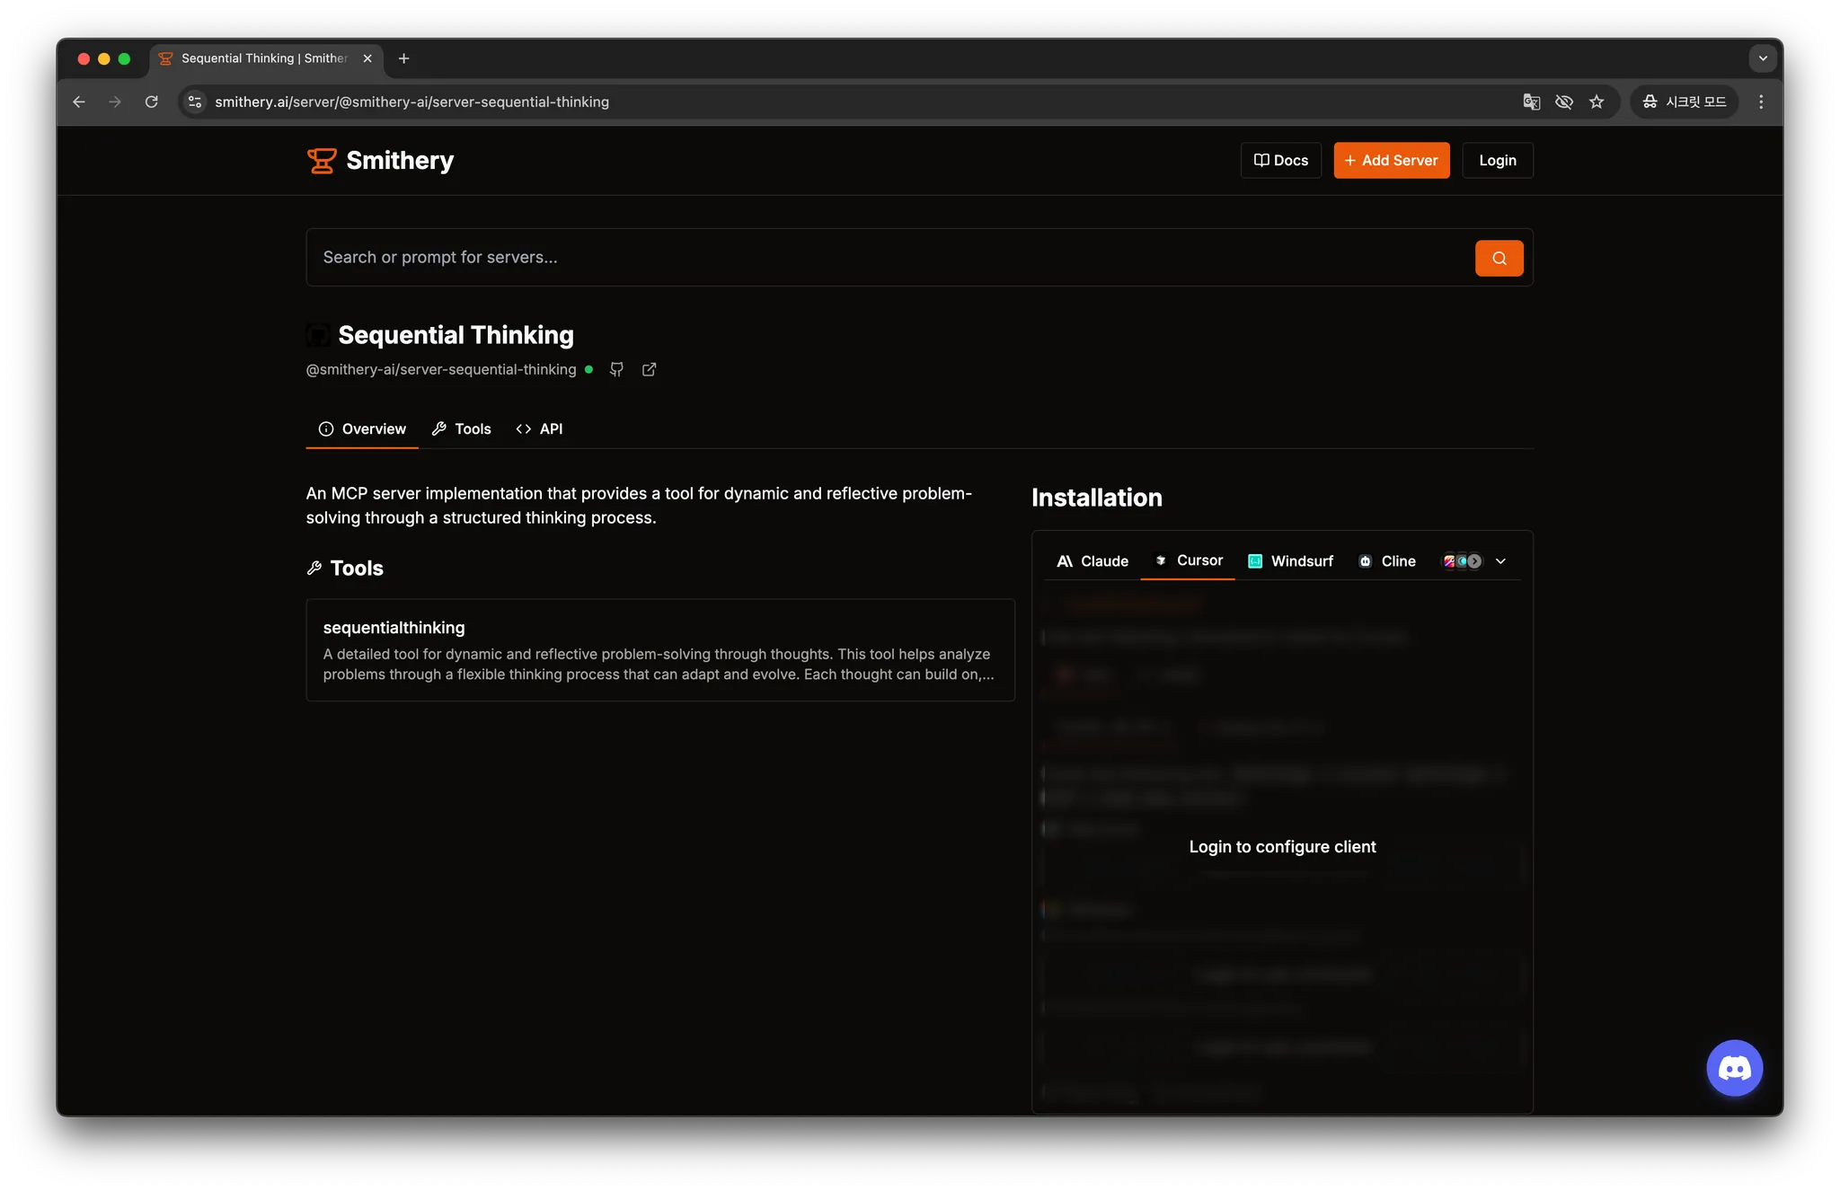The image size is (1840, 1191).
Task: Click the browser forward arrow
Action: [115, 102]
